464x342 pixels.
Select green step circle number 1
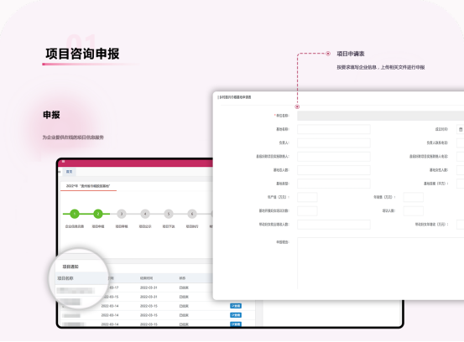coord(75,214)
